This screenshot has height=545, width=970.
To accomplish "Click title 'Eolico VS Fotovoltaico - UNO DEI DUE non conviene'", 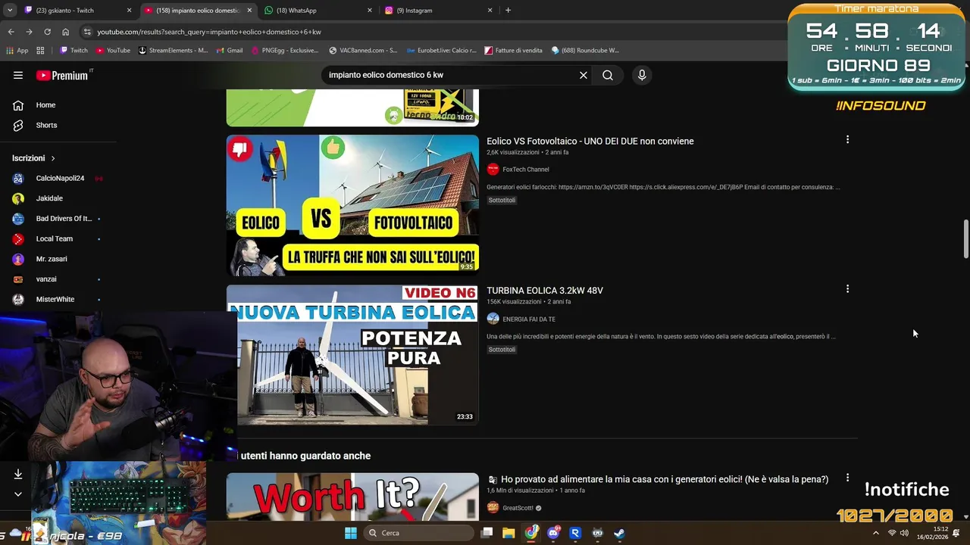I will point(590,141).
